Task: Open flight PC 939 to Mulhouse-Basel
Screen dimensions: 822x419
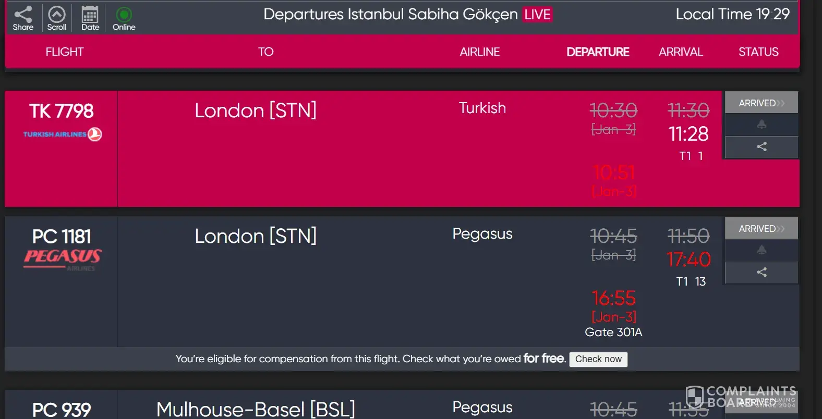Action: [x=62, y=410]
